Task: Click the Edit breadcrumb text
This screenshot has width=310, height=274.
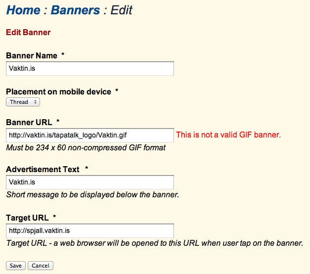Action: (x=122, y=10)
